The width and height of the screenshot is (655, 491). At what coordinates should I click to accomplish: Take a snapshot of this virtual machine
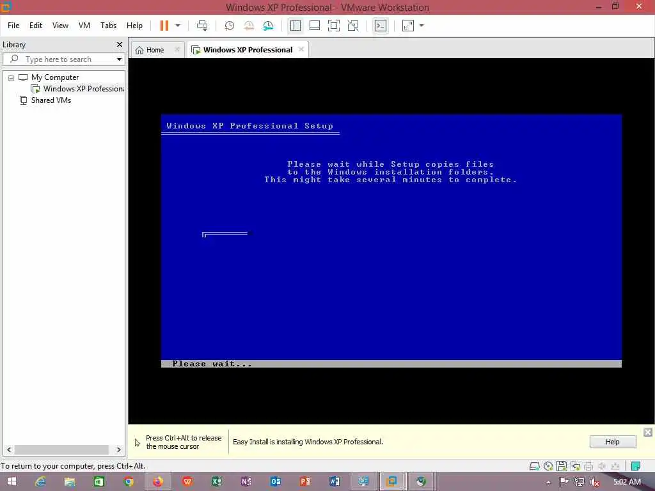(230, 26)
